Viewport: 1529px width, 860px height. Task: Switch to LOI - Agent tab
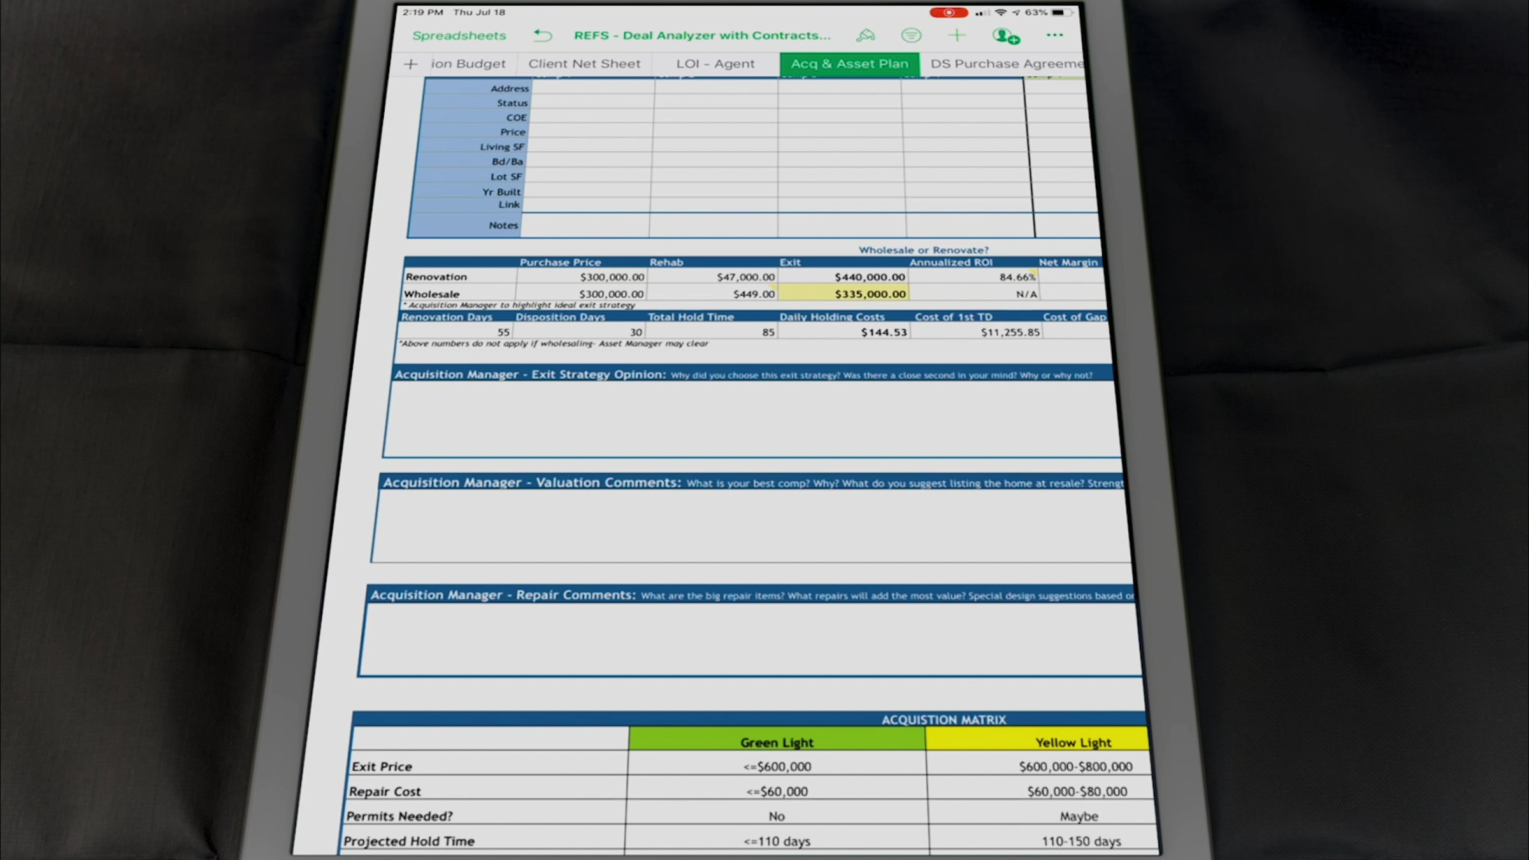pos(715,64)
